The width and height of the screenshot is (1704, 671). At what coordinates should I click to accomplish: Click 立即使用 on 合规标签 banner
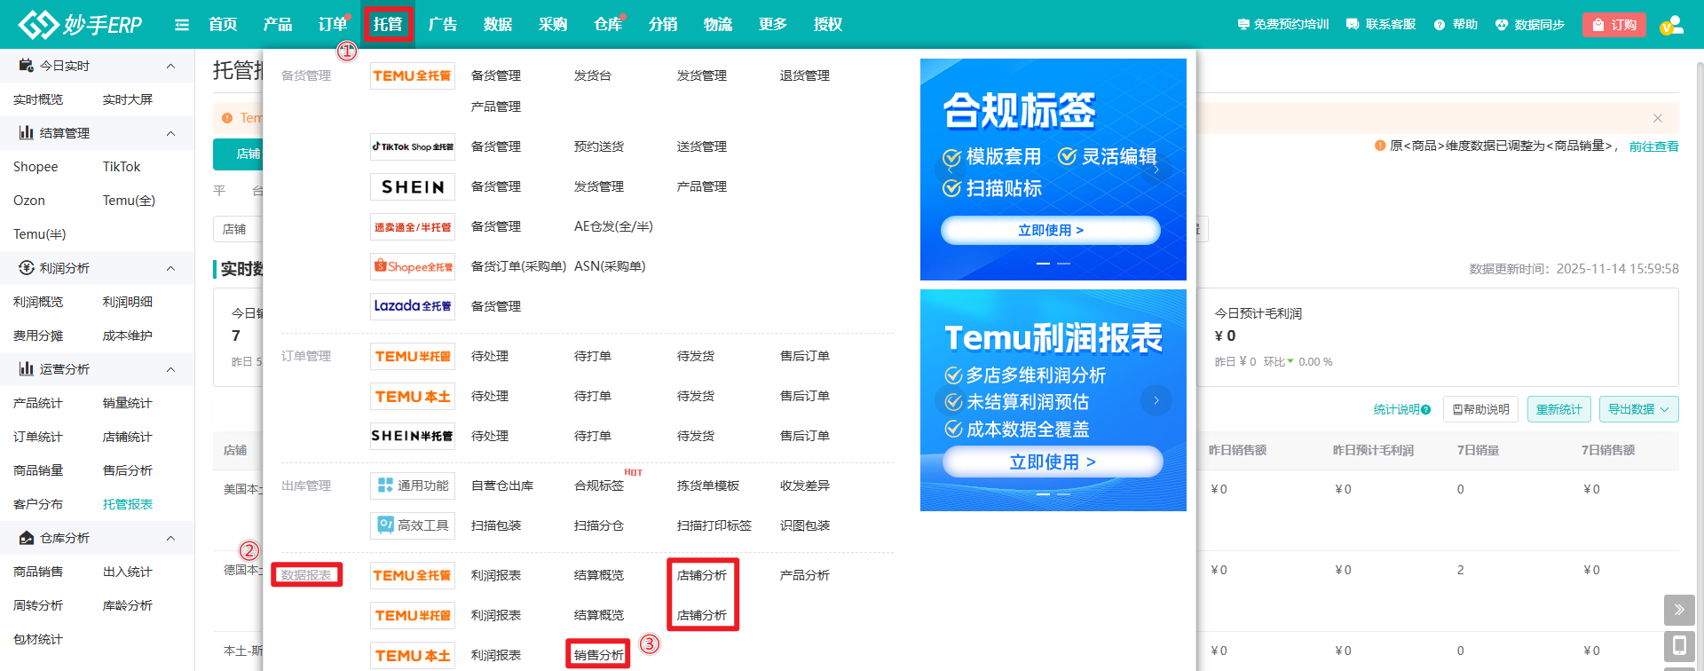click(x=1051, y=230)
